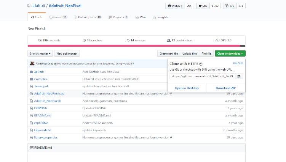The image size is (286, 162).
Task: Open the README.md file in list
Action: [43, 115]
